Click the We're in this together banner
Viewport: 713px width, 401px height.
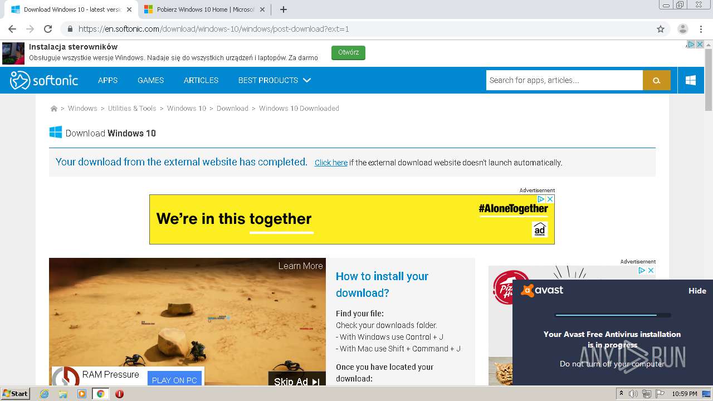[351, 219]
